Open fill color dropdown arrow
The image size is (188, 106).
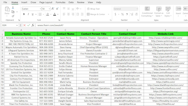(x=51, y=14)
